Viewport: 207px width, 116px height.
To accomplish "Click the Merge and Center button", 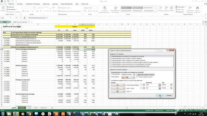I will 70,11.
